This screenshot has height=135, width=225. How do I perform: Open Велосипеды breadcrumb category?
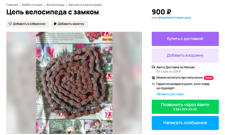pos(55,5)
